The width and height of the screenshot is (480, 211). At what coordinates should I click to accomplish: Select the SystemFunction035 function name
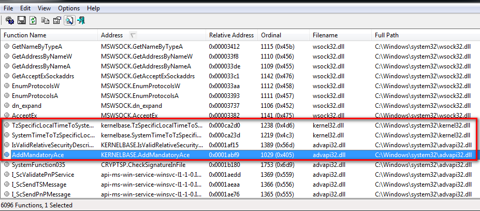click(x=38, y=165)
